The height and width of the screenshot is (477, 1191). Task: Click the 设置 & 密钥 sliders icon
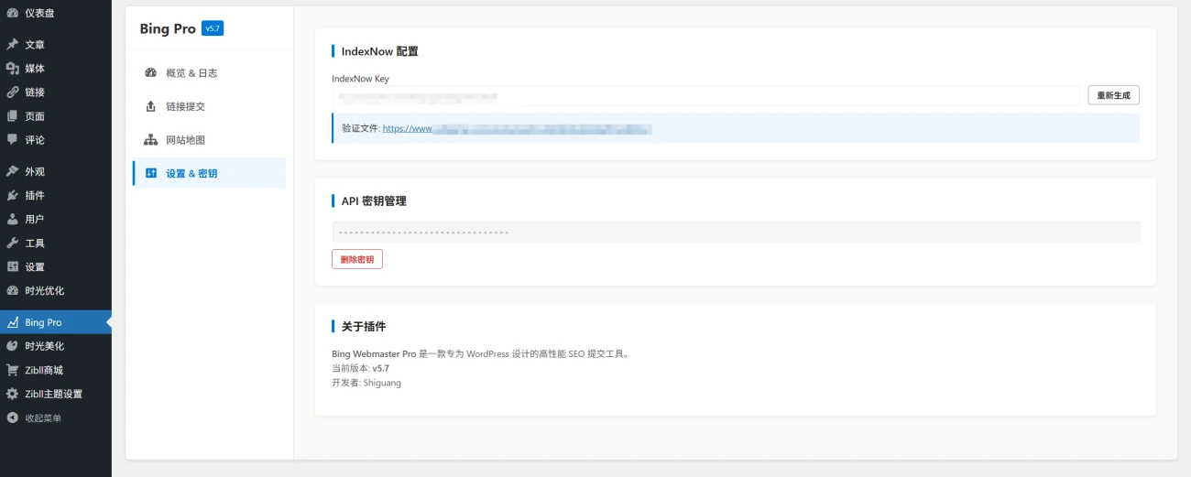point(151,173)
